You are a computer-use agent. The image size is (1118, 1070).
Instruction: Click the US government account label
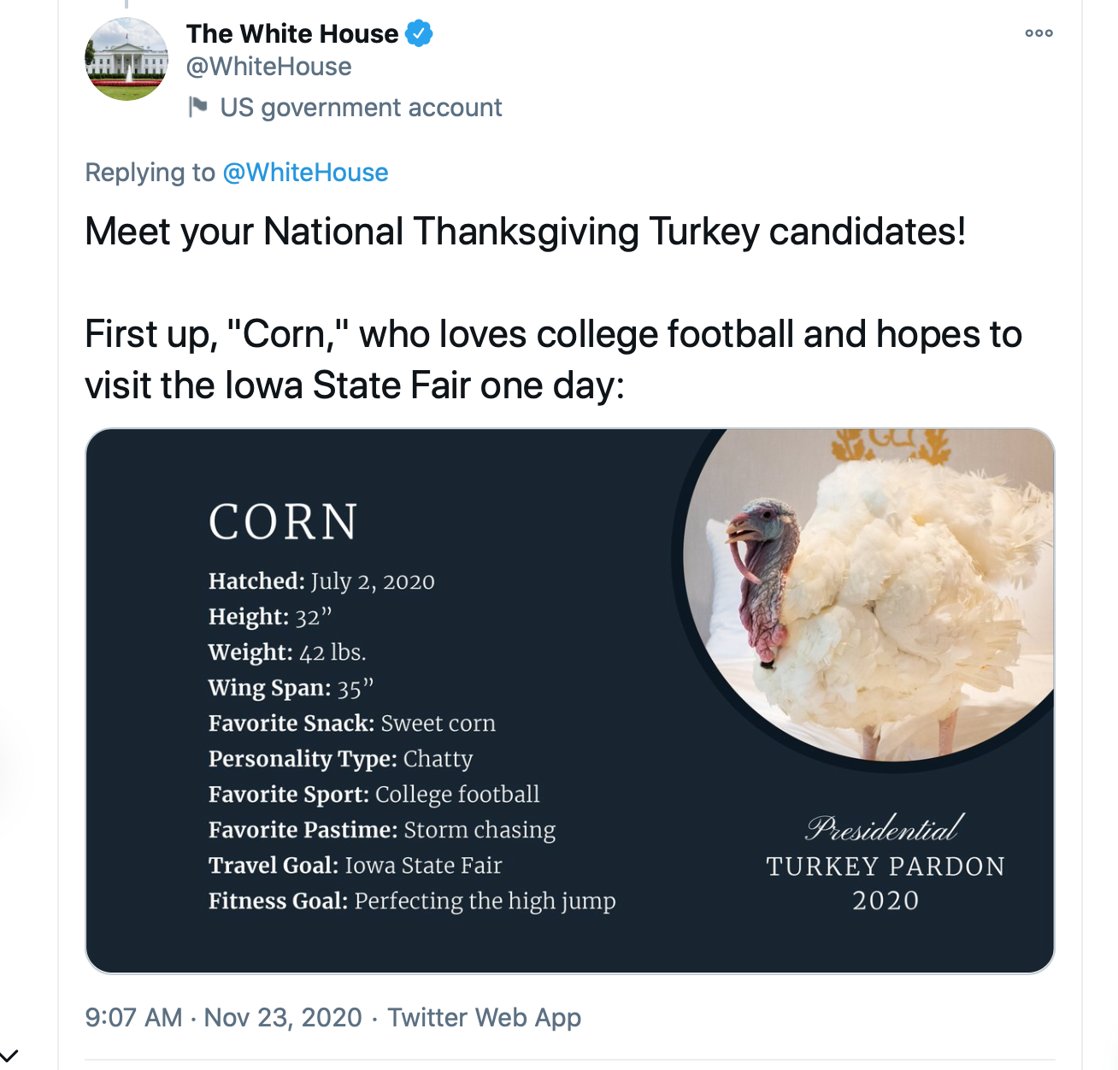tap(361, 108)
